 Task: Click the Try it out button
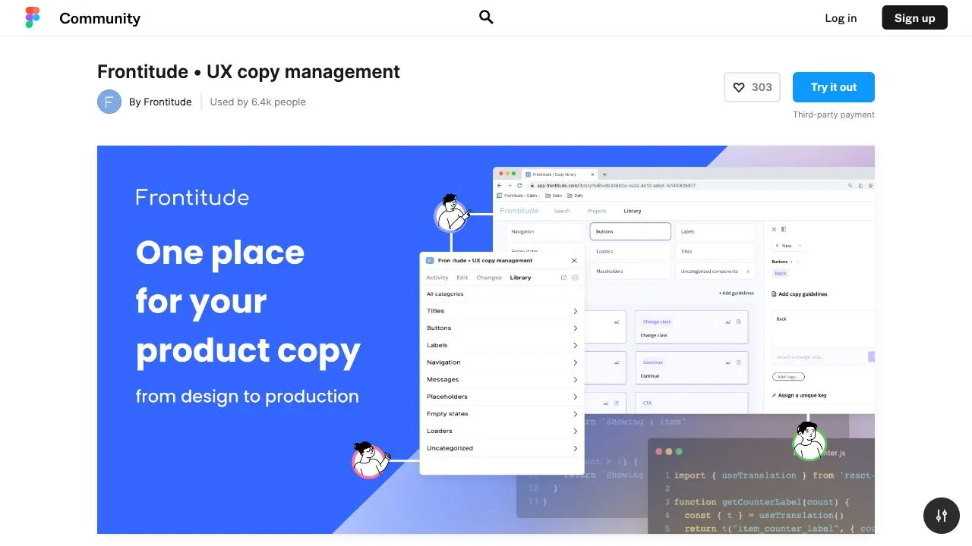[x=833, y=87]
